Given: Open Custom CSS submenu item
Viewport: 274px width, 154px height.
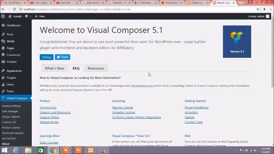Looking at the screenshot, I should tap(9, 122).
